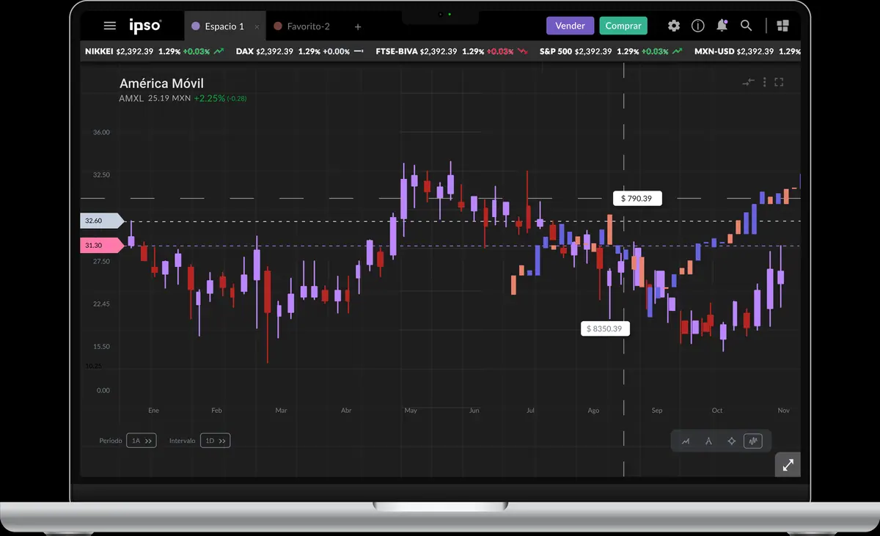Image resolution: width=880 pixels, height=536 pixels.
Task: Select the line chart type icon
Action: (686, 441)
